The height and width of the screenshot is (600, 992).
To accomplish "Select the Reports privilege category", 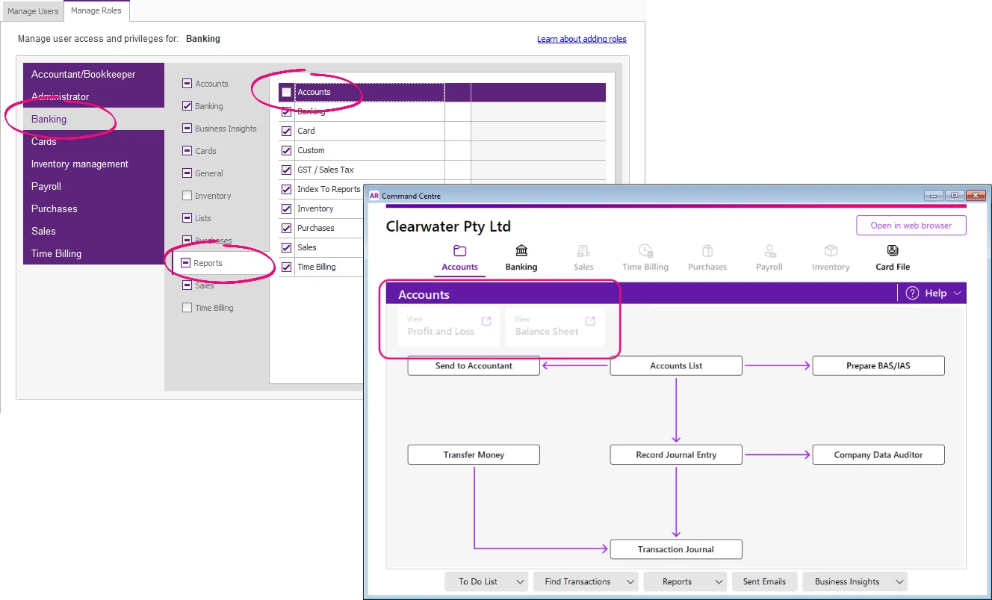I will tap(221, 263).
